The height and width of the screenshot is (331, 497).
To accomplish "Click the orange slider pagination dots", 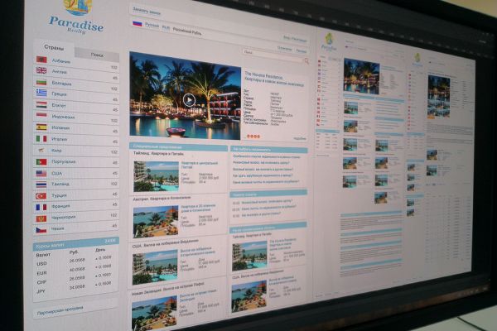I will (253, 137).
